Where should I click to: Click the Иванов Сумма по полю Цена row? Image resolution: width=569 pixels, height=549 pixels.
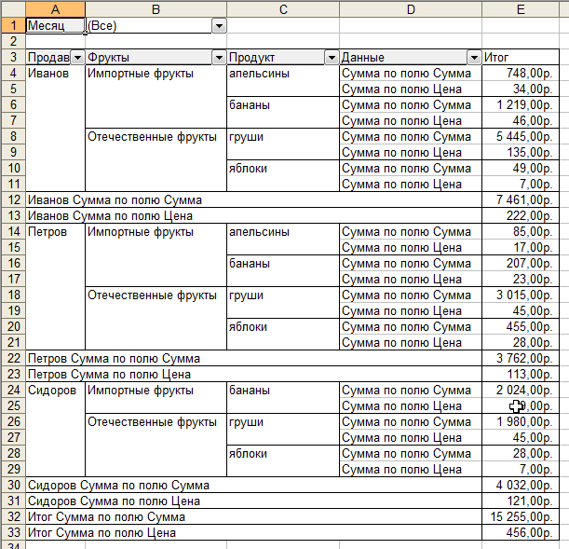point(253,215)
